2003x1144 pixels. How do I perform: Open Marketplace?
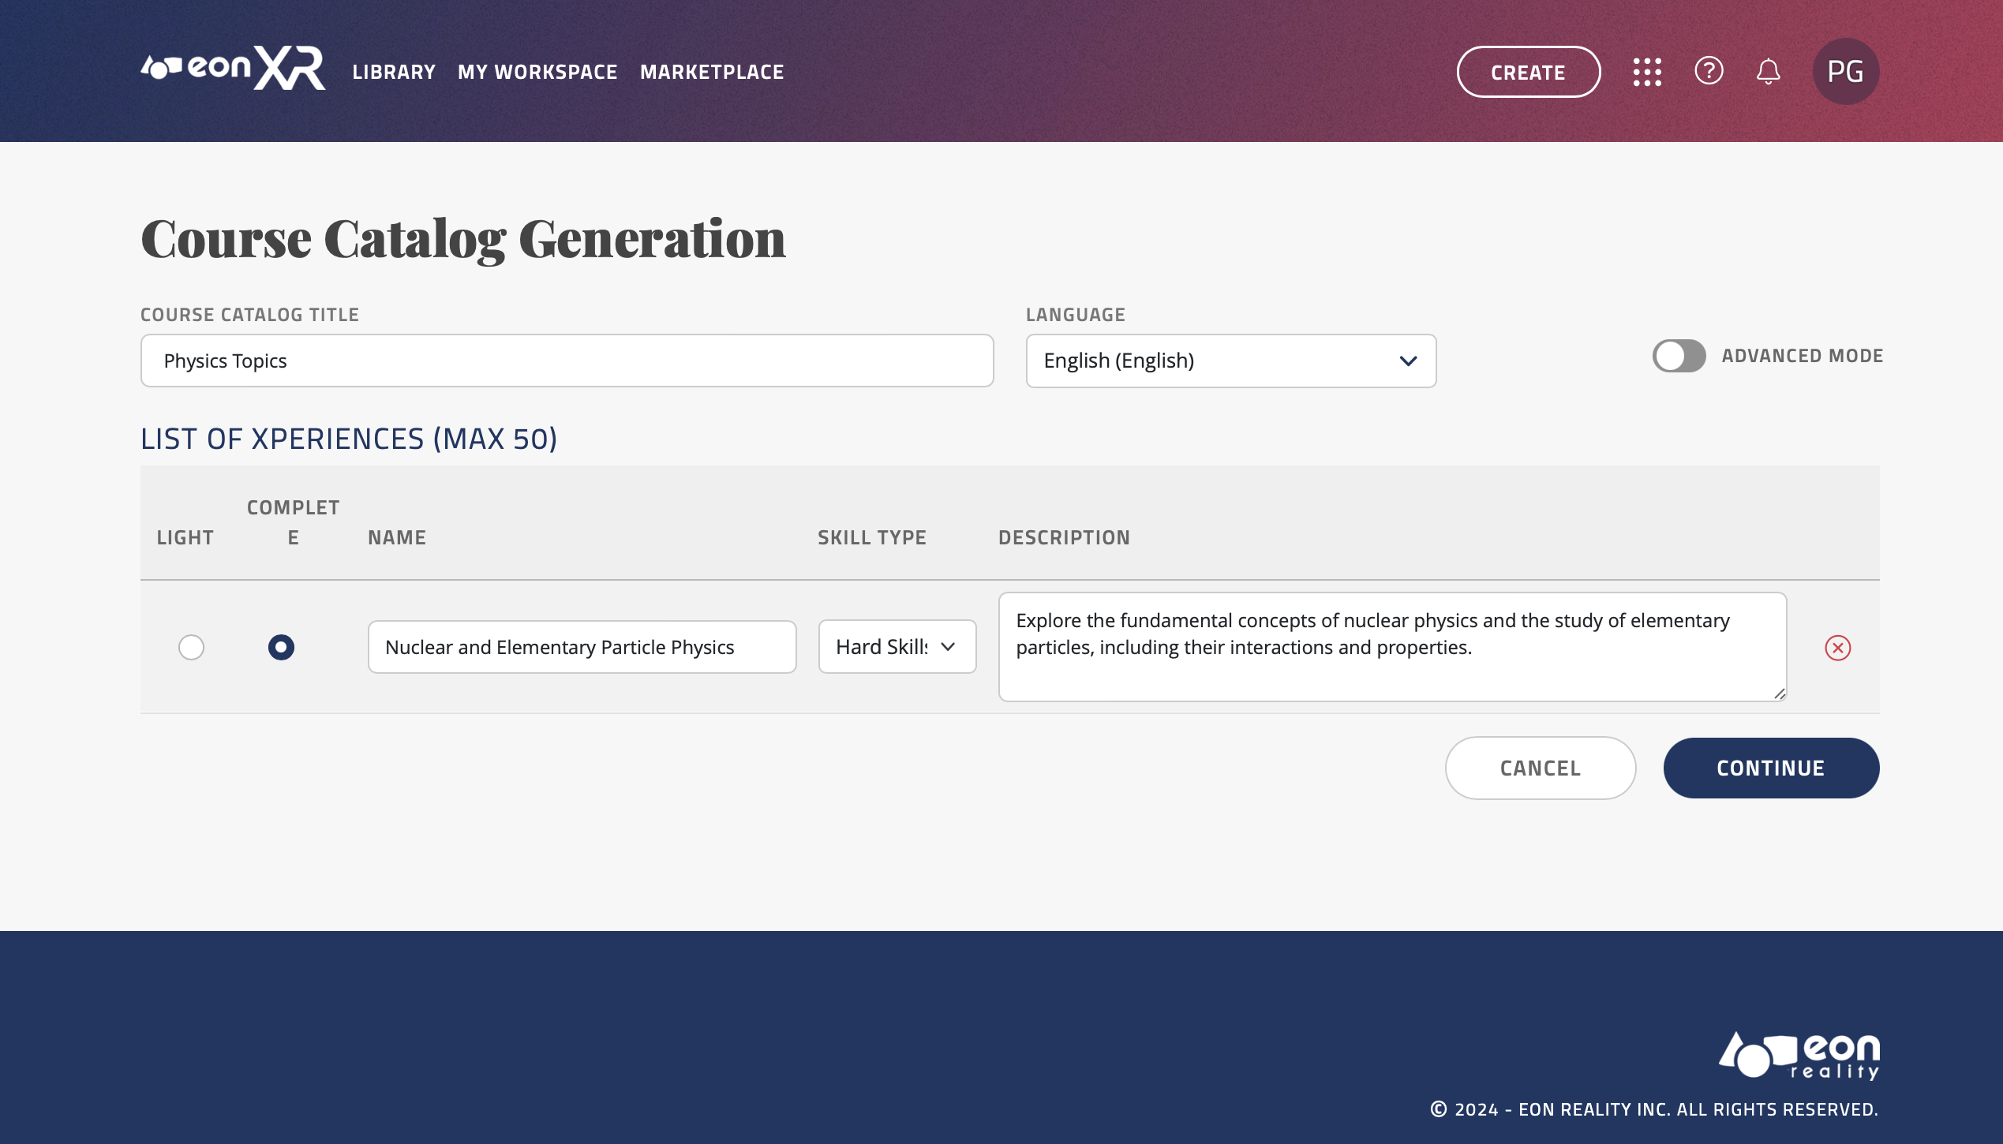(712, 72)
